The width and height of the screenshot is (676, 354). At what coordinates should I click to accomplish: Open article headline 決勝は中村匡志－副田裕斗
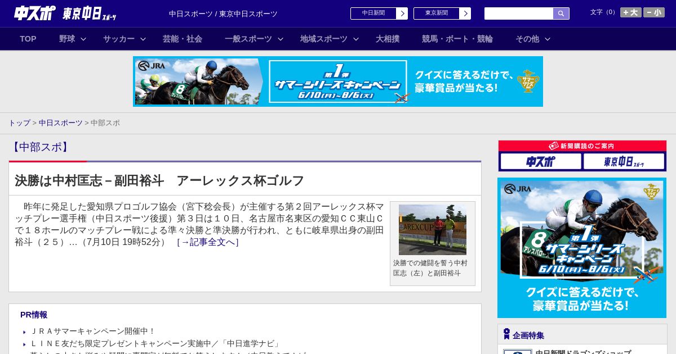pyautogui.click(x=159, y=180)
